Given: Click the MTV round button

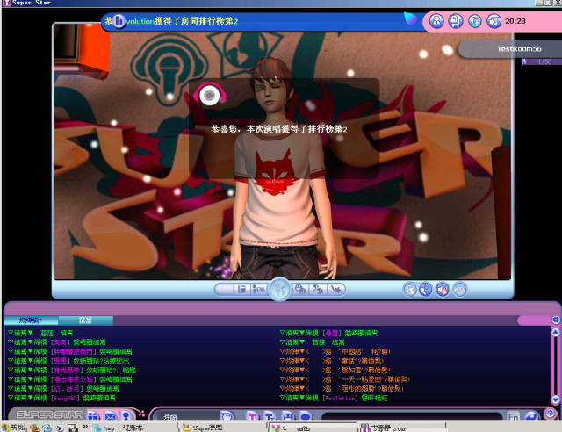Looking at the screenshot, I should point(460,290).
